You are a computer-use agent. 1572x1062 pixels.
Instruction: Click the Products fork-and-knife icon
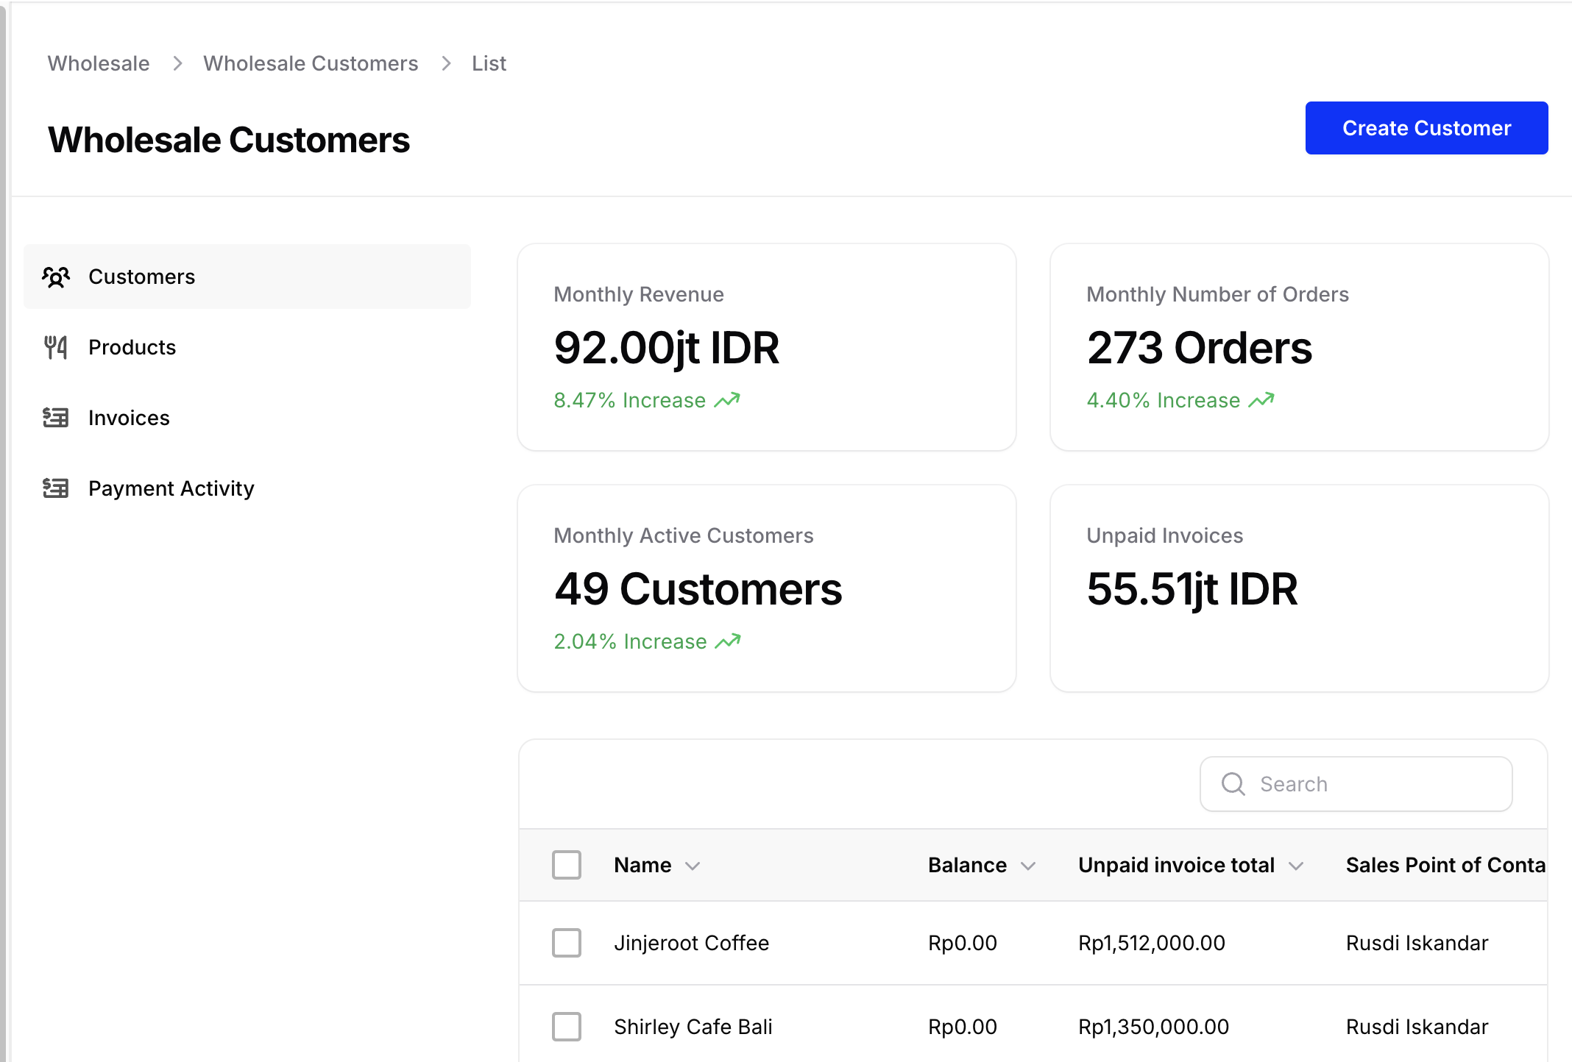[x=56, y=347]
